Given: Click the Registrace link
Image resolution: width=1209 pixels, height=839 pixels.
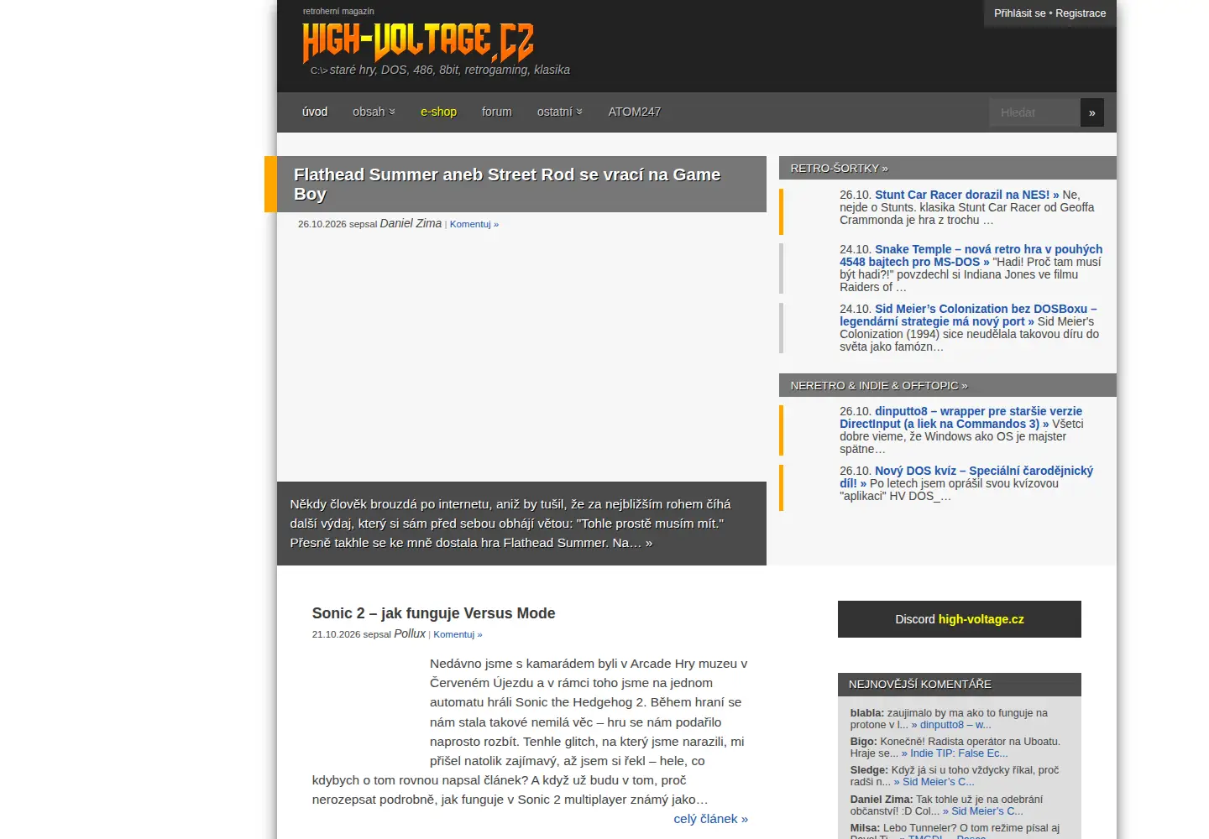Looking at the screenshot, I should coord(1081,13).
